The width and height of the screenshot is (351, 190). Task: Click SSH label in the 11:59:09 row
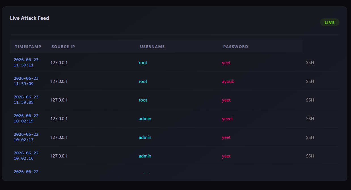[x=310, y=81]
